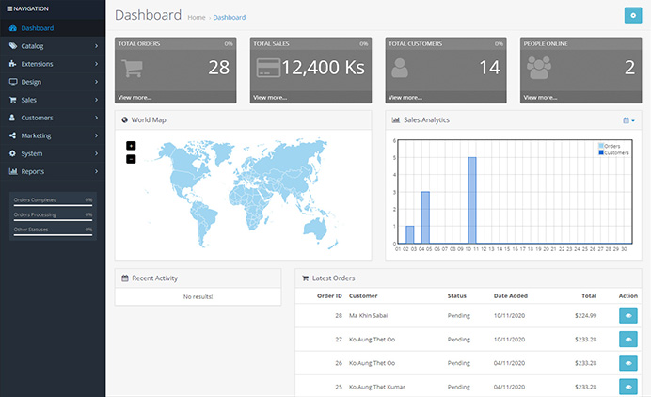Click View more under Total Orders
Screen dimensions: 651x397
click(x=135, y=98)
